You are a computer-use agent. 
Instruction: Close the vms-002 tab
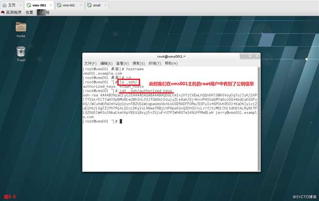pyautogui.click(x=81, y=5)
